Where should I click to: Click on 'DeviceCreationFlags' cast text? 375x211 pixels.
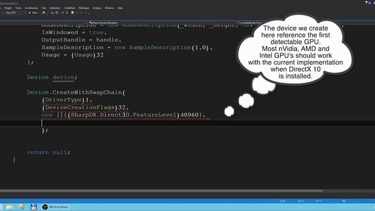[x=80, y=107]
